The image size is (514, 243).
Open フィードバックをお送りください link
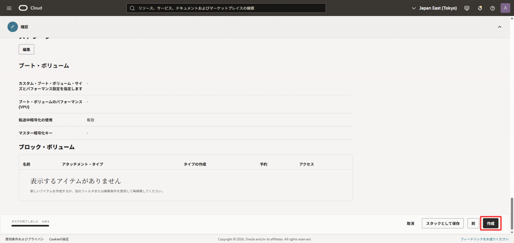[x=485, y=239]
